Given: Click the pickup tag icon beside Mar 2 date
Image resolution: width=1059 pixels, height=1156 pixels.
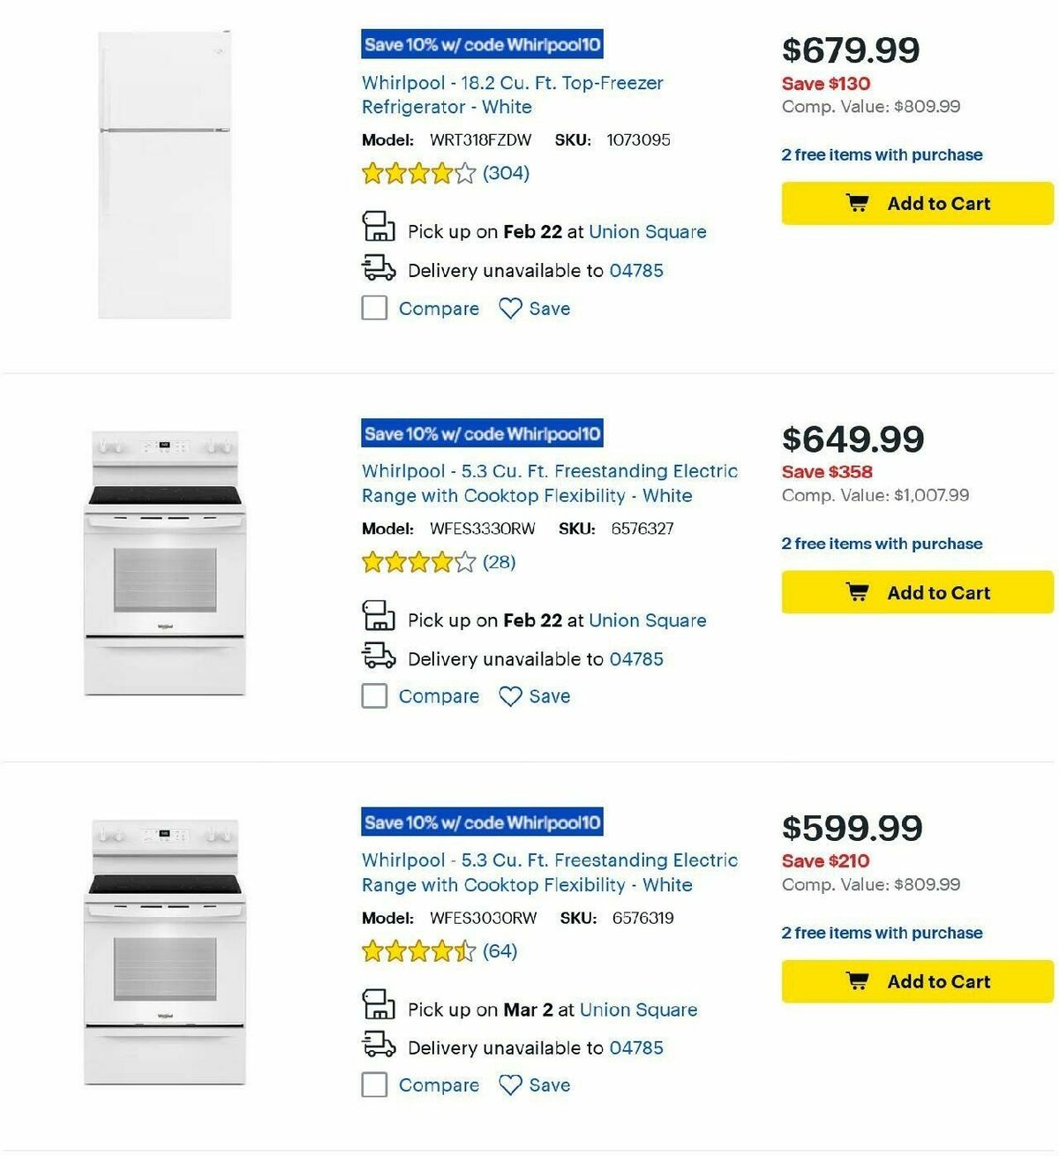Looking at the screenshot, I should (x=379, y=1007).
